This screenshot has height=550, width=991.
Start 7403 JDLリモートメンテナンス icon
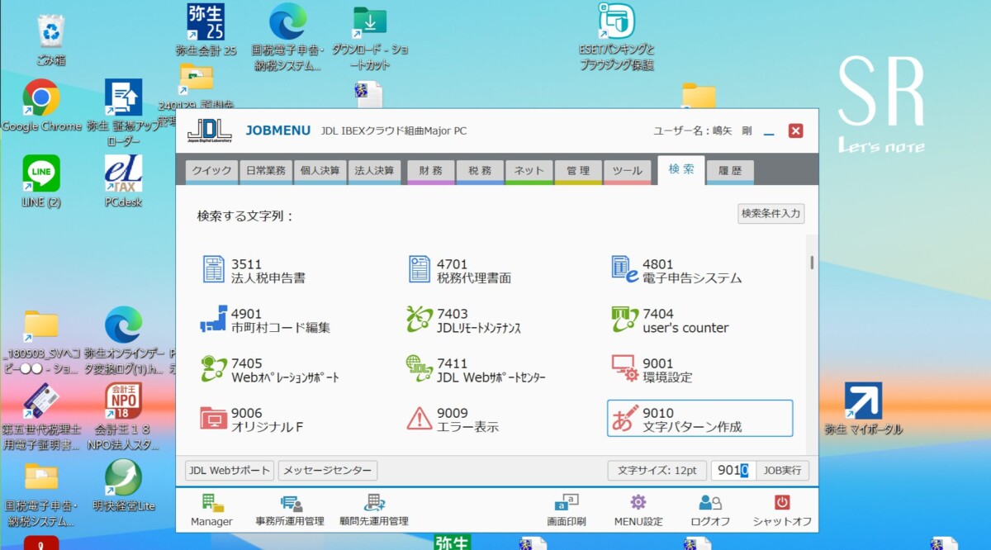point(420,320)
